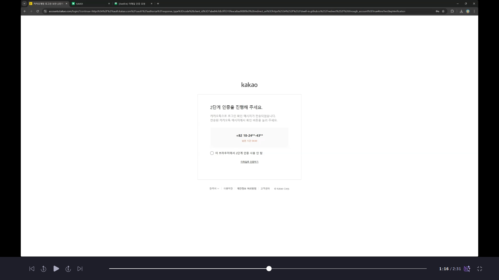Open the Chrome three-dot menu

coord(474,11)
